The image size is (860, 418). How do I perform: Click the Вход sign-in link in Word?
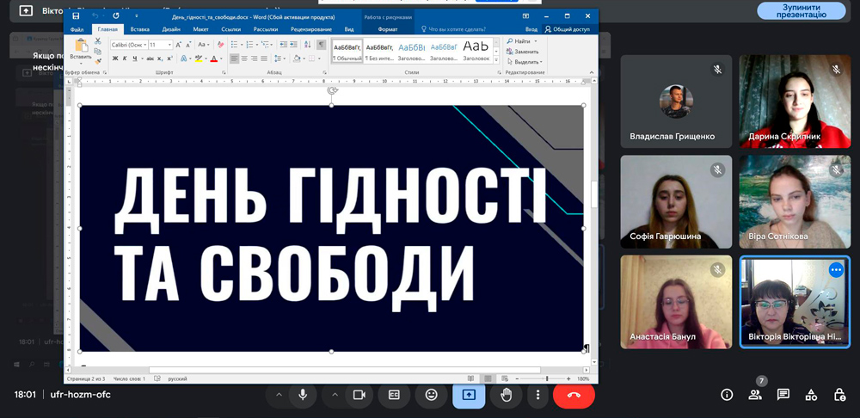pos(531,29)
